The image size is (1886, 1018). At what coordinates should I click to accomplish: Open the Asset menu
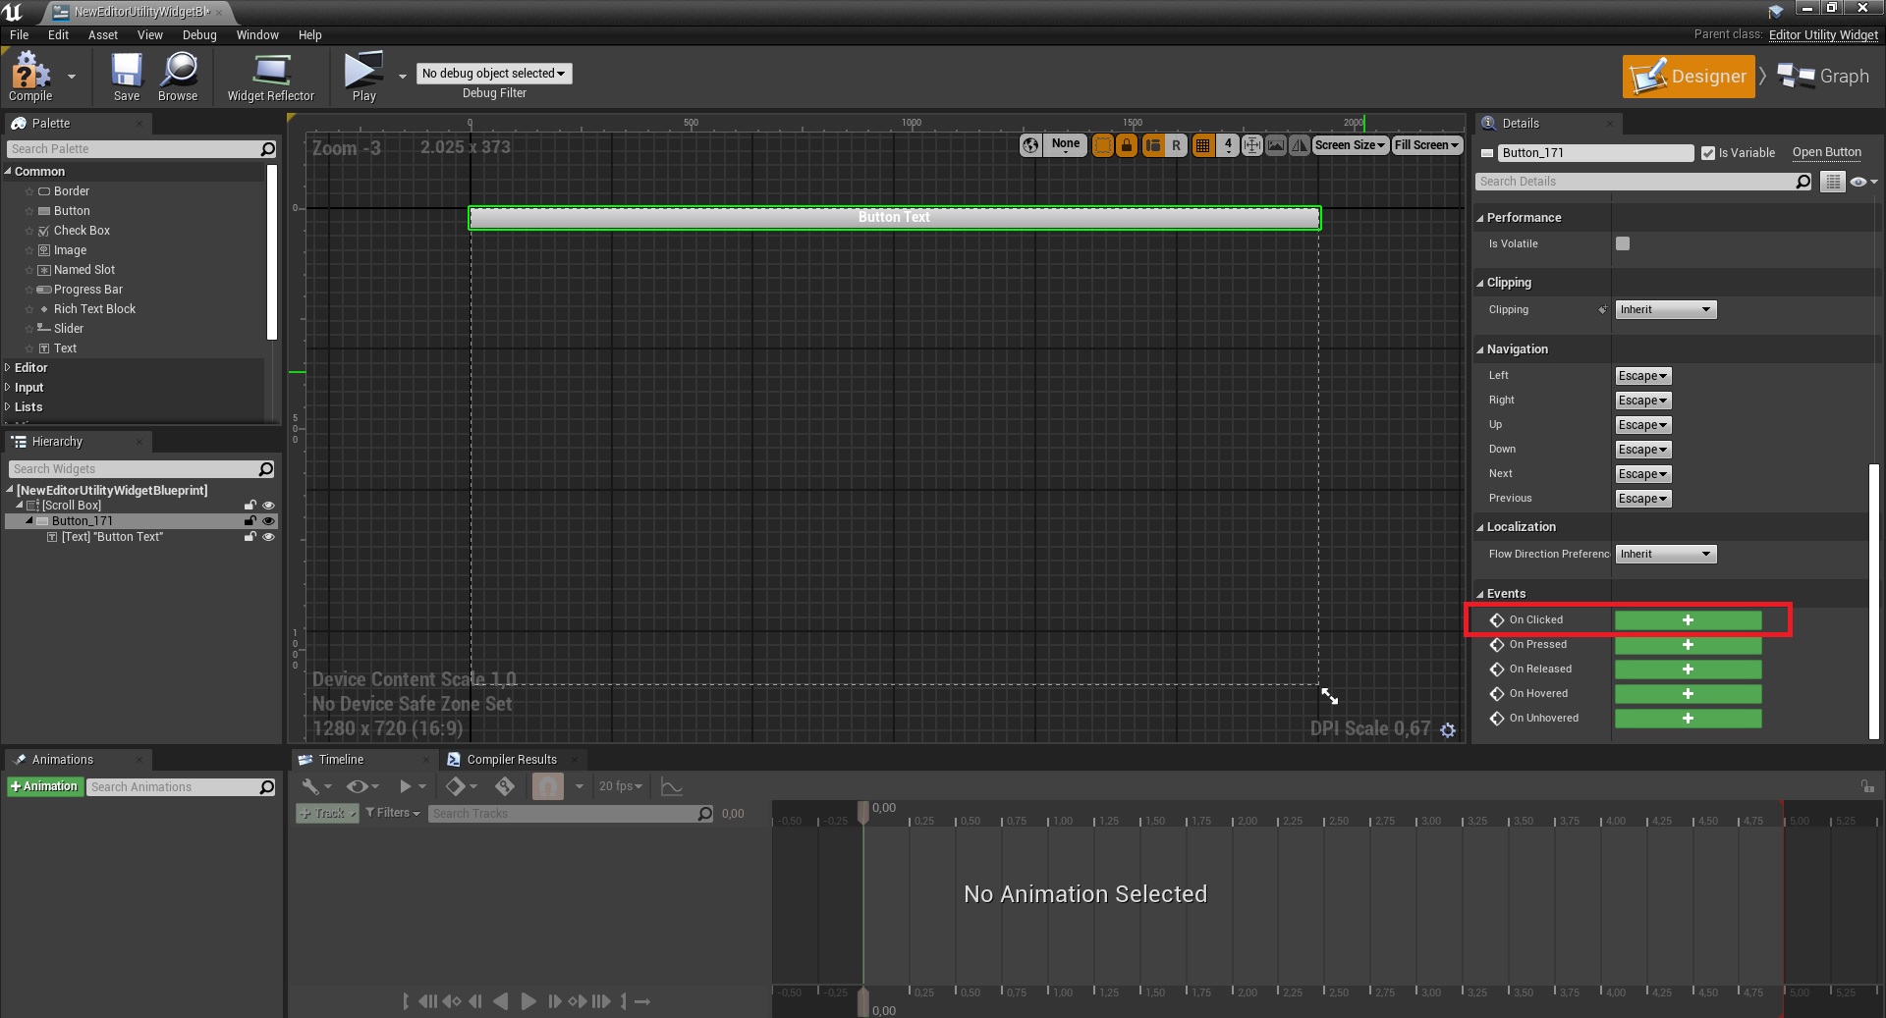click(x=102, y=35)
